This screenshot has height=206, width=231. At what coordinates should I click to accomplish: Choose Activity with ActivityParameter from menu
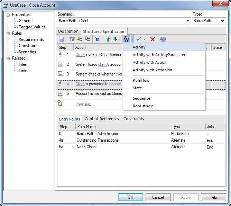[x=159, y=55]
